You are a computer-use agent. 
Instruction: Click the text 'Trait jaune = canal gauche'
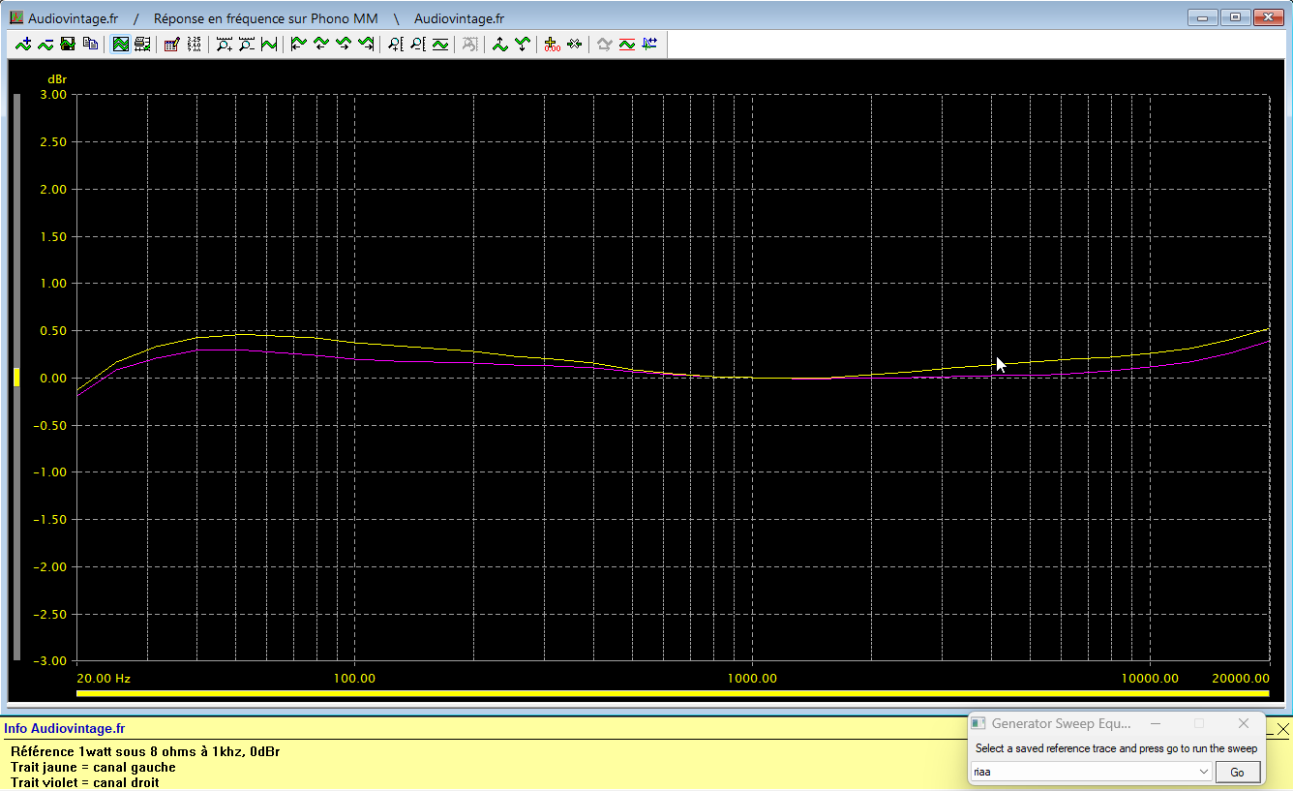(93, 767)
